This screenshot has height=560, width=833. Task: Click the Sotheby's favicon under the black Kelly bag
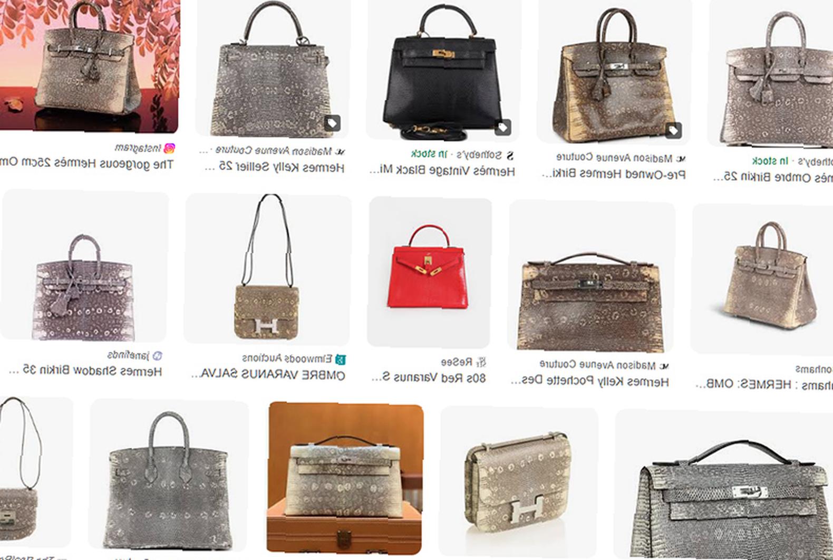(x=509, y=155)
